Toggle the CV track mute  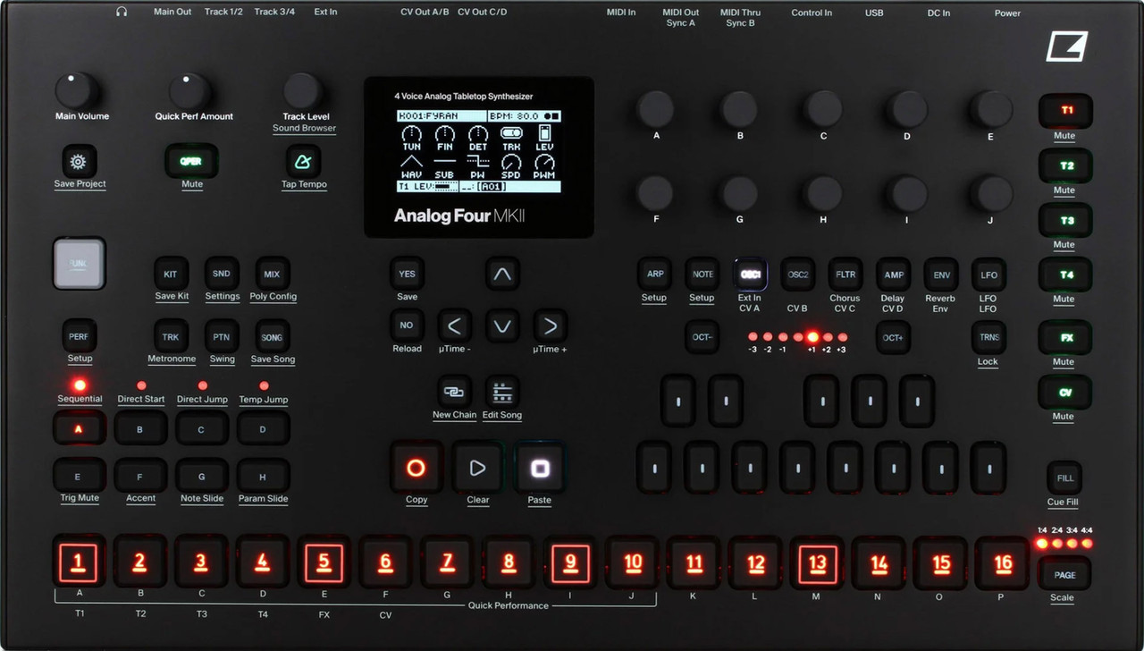1064,393
